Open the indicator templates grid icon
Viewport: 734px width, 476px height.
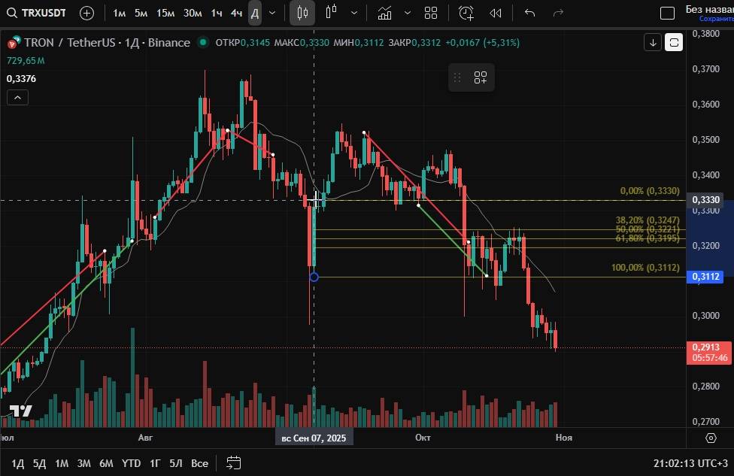click(x=431, y=13)
